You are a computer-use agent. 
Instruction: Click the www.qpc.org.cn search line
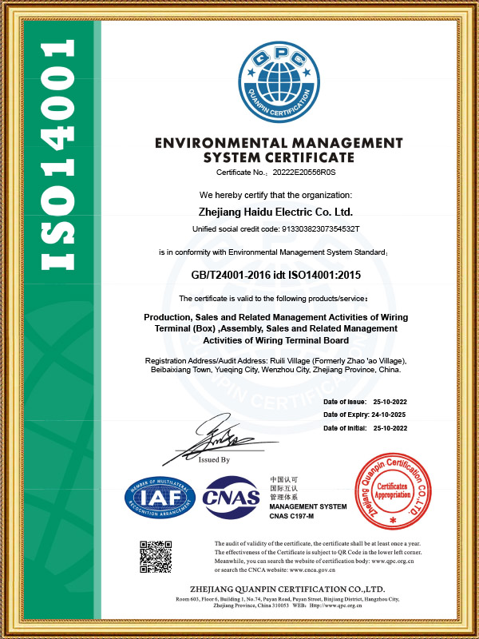pyautogui.click(x=314, y=562)
